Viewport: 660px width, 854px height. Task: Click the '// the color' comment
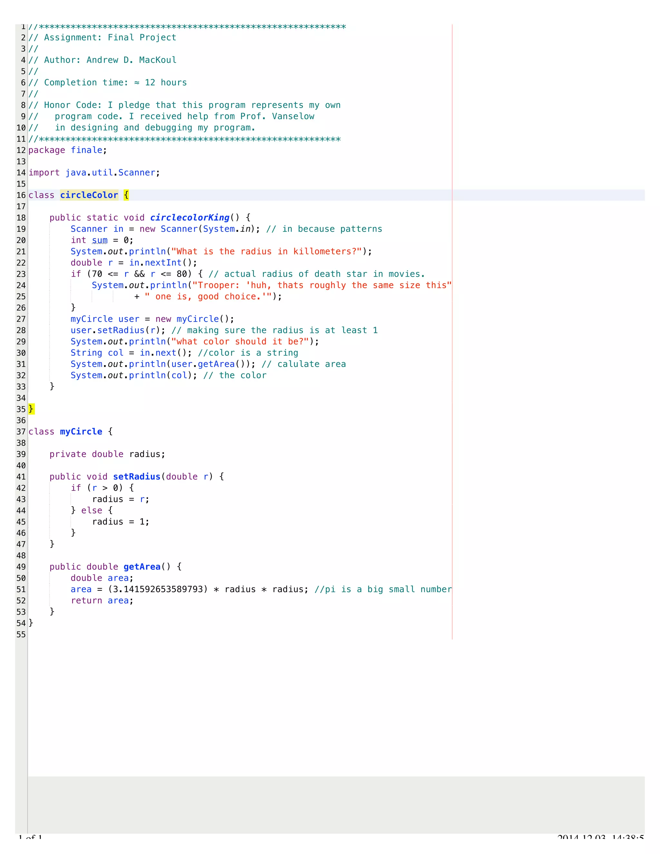(x=235, y=375)
